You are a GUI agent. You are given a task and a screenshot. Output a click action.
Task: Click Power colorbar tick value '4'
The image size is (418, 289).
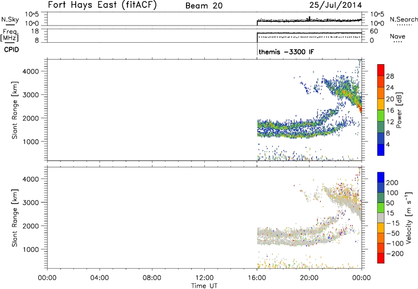pyautogui.click(x=388, y=144)
